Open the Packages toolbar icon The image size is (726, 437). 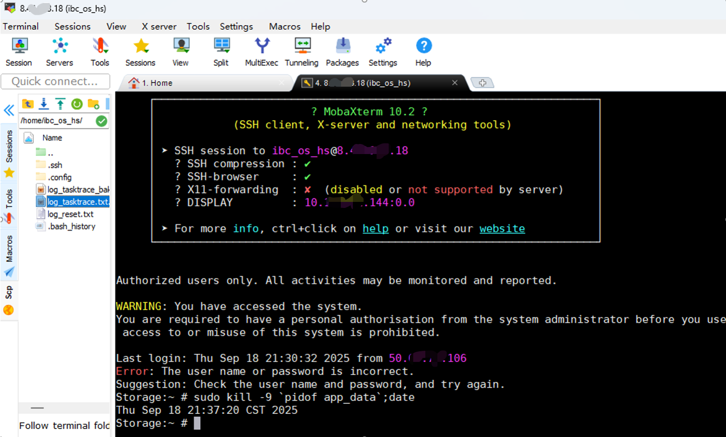[x=342, y=52]
